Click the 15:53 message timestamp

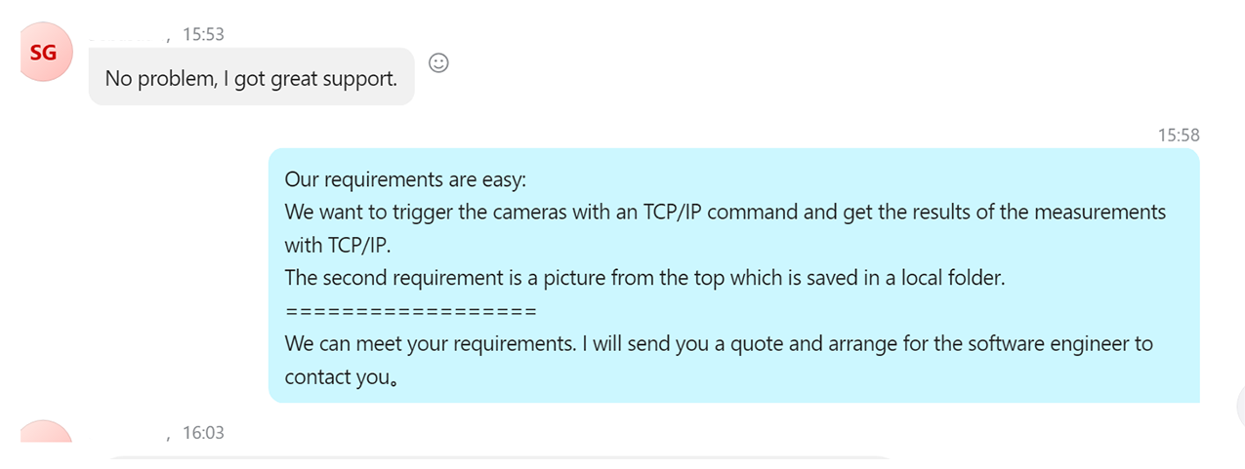[203, 34]
